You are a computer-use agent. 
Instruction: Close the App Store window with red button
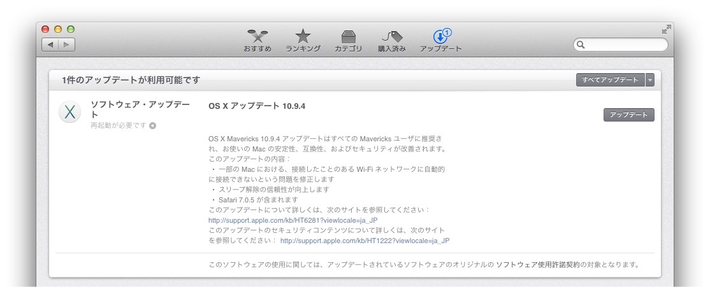(45, 29)
